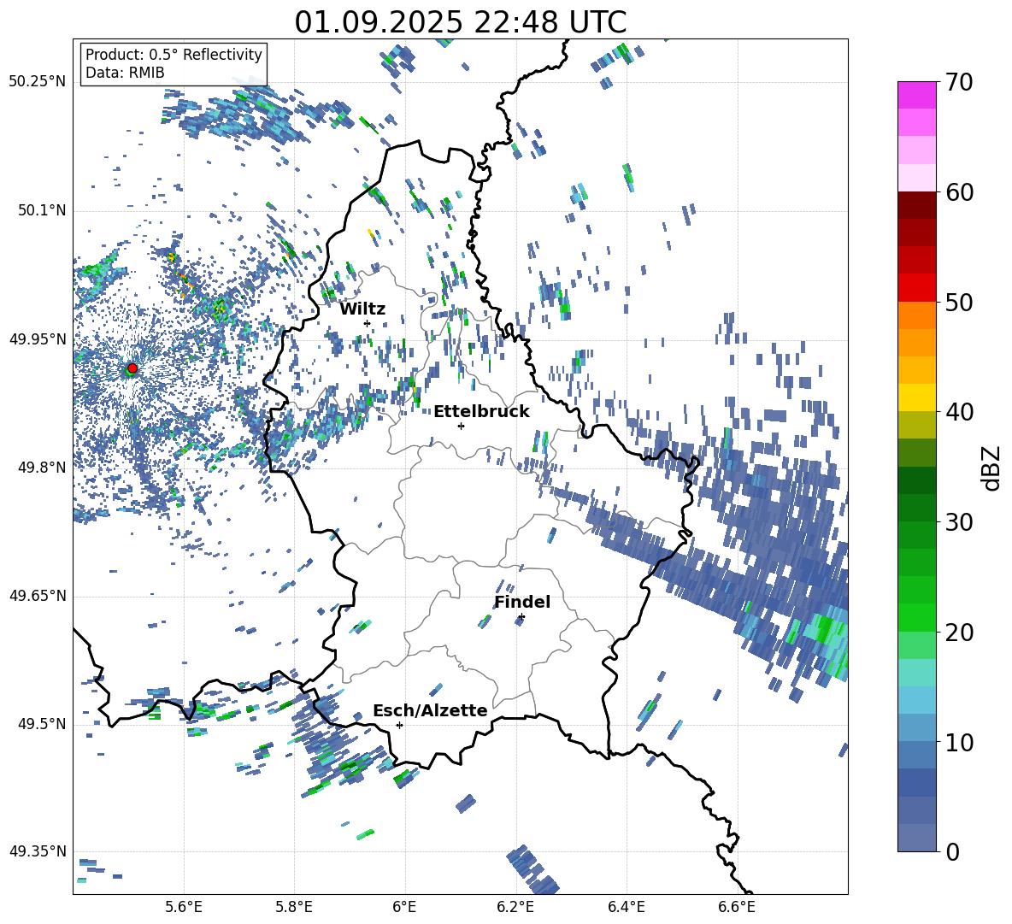Click the 30 colorbar tick label
1012x924 pixels.
pos(960,521)
